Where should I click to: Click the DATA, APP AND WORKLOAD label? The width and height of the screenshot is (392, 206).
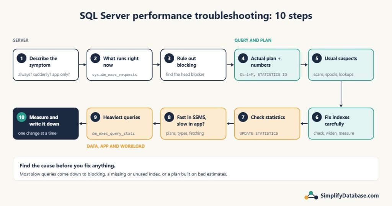pyautogui.click(x=116, y=146)
